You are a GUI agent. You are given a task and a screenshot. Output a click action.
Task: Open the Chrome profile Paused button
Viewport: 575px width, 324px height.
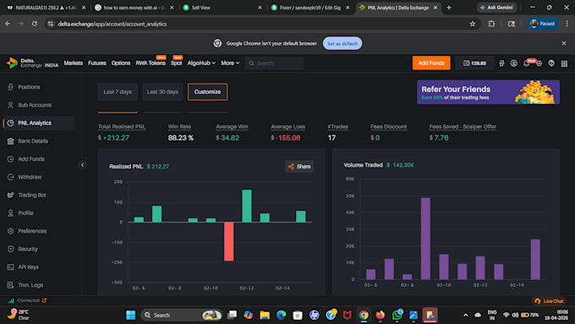point(543,24)
